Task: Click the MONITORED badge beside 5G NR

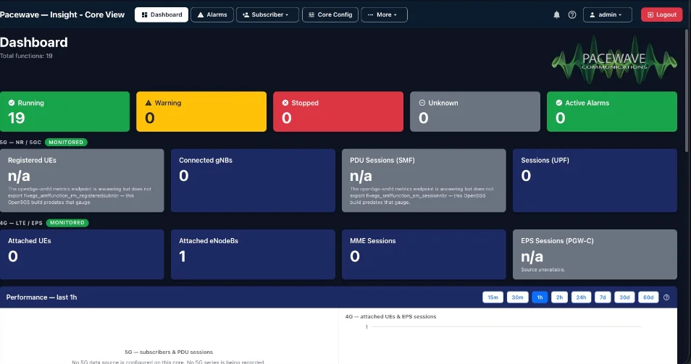Action: click(x=66, y=142)
